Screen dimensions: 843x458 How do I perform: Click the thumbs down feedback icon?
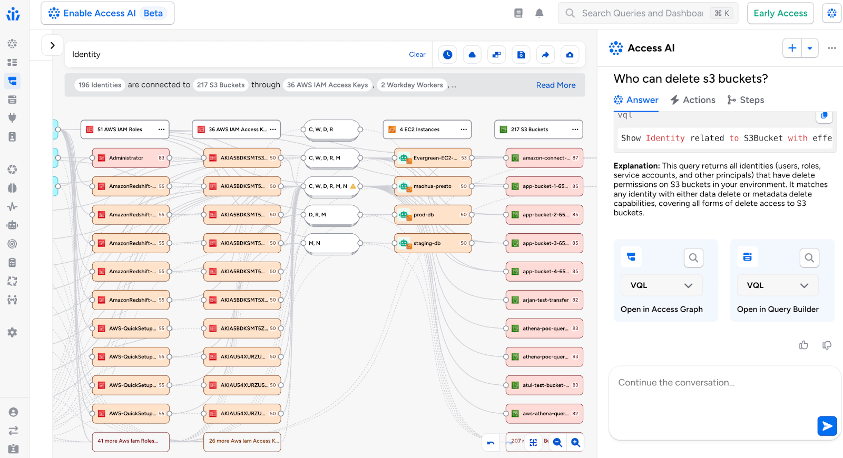tap(827, 345)
